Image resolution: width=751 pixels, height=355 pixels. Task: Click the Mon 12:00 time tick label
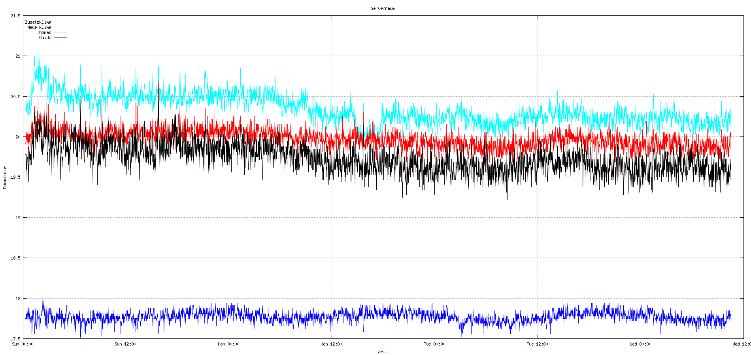tap(331, 344)
